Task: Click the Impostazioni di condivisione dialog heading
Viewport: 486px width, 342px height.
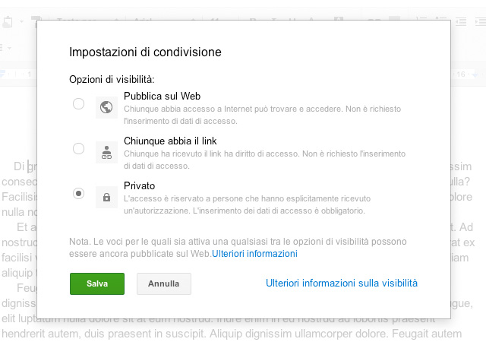Action: (145, 52)
